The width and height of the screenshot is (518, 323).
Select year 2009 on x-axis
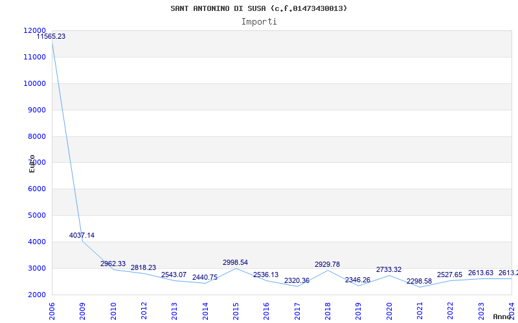click(x=82, y=311)
